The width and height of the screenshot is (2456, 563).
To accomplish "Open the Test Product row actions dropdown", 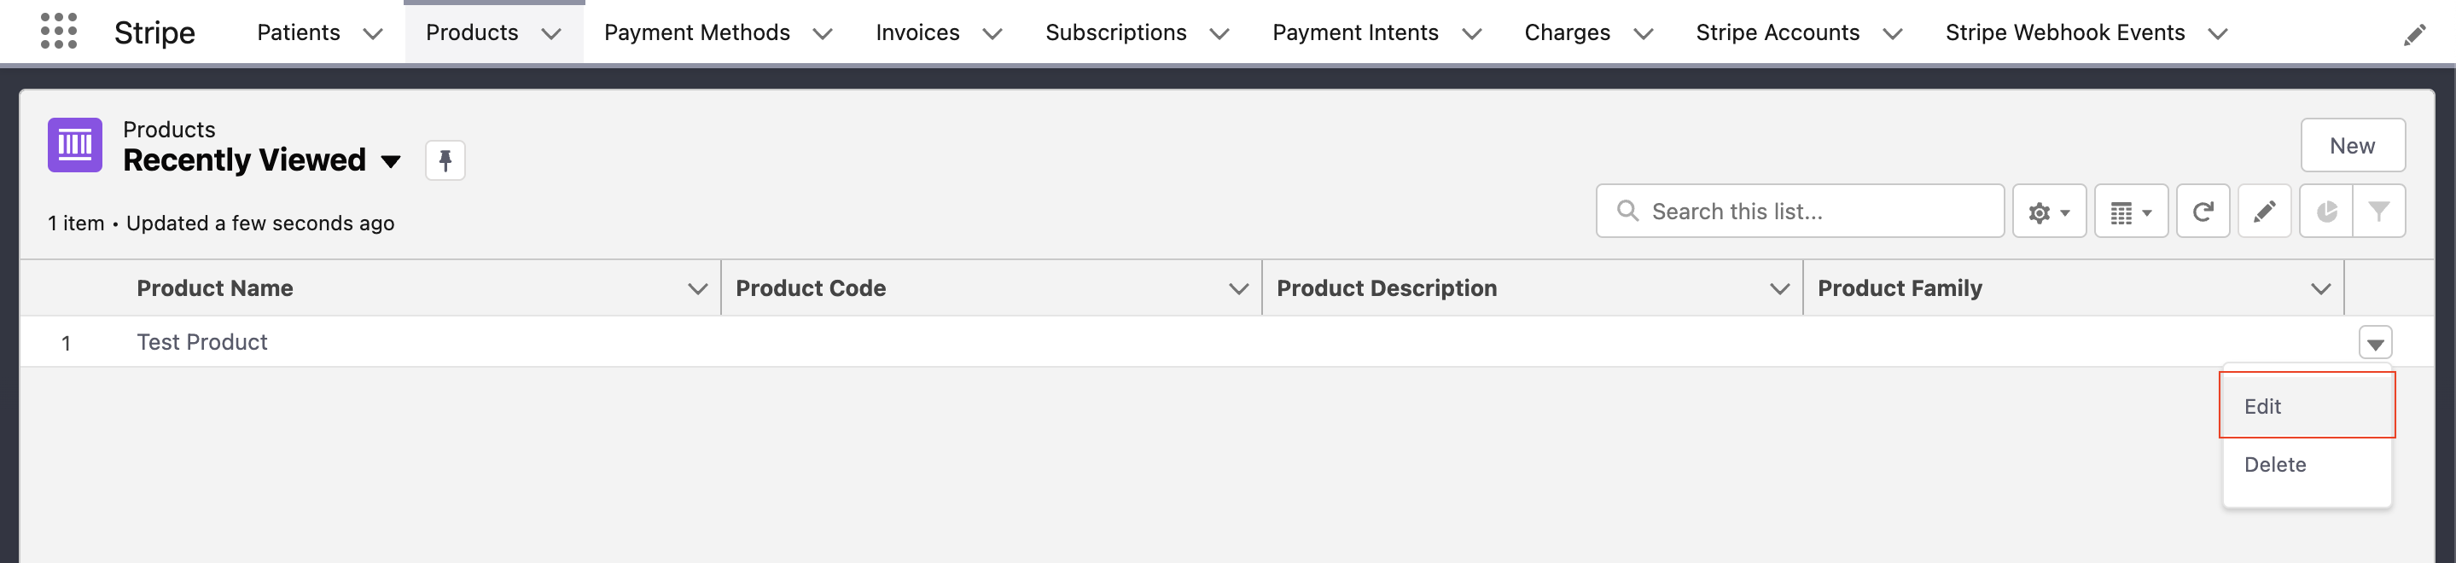I will coord(2374,343).
